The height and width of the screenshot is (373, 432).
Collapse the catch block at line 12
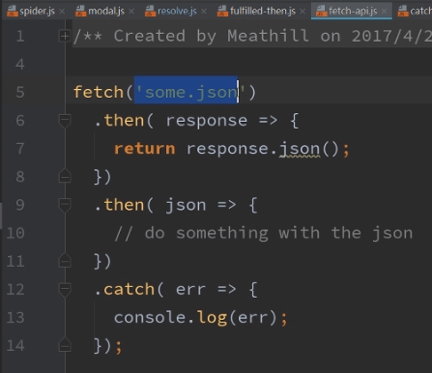point(65,289)
